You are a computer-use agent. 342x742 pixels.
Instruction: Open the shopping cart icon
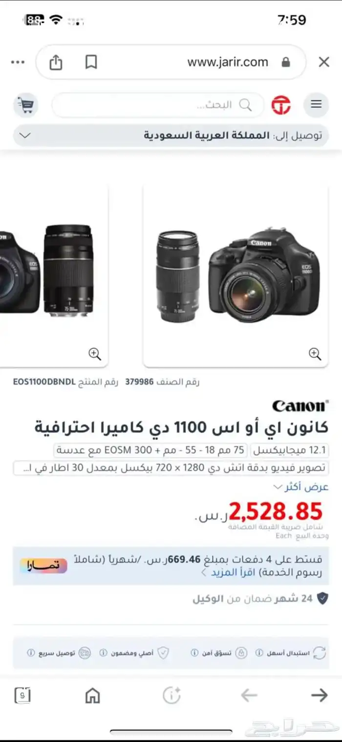coord(25,105)
